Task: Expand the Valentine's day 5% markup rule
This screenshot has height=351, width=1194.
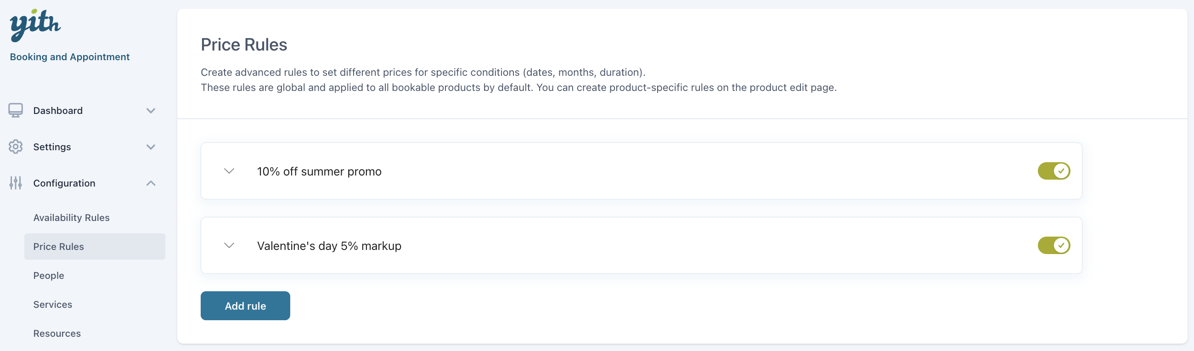Action: point(229,245)
